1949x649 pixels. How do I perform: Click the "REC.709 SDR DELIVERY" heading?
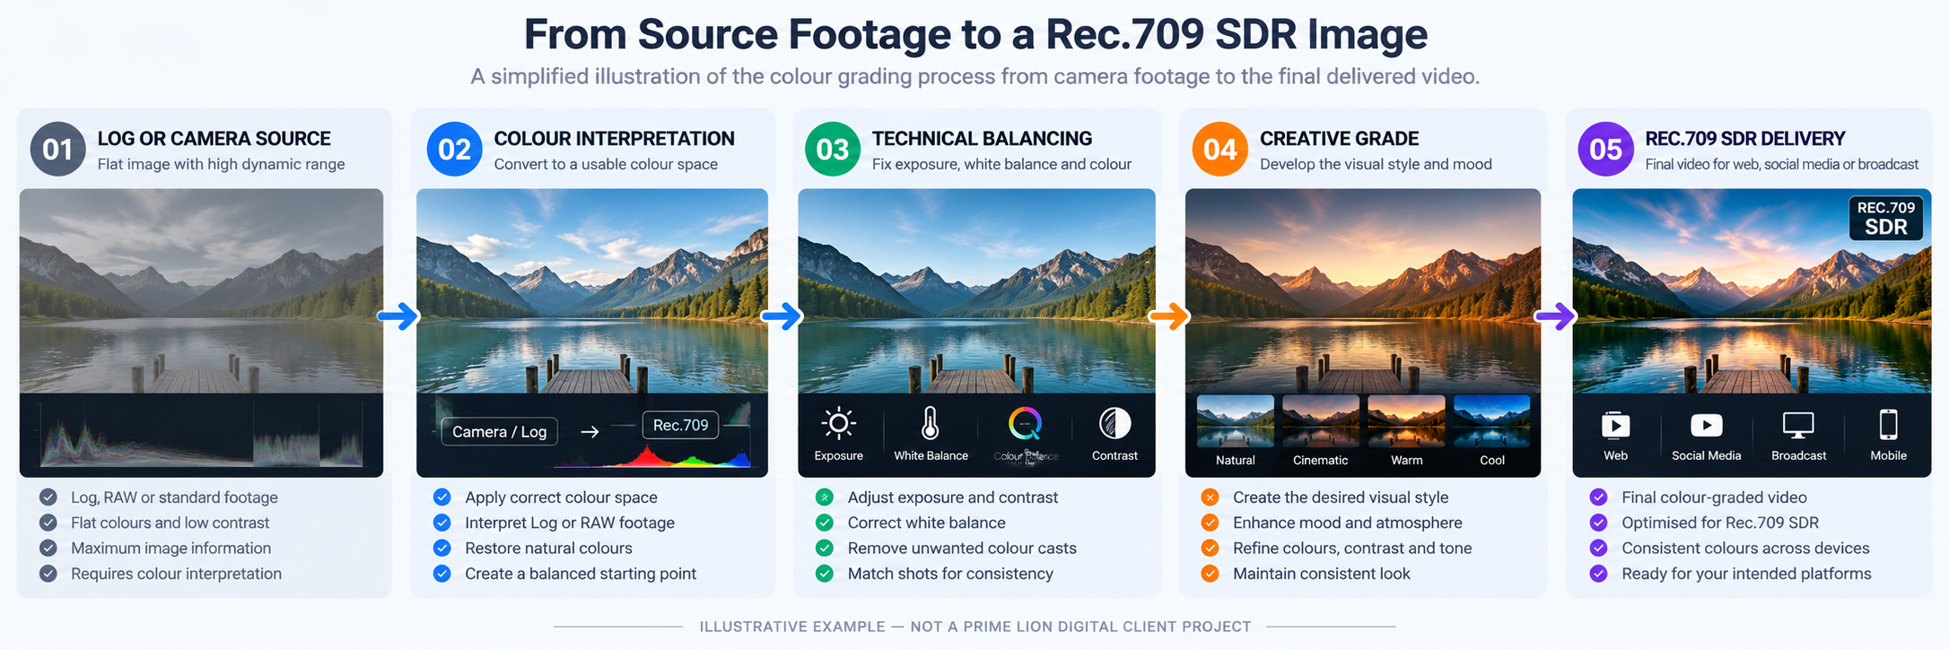click(1745, 139)
